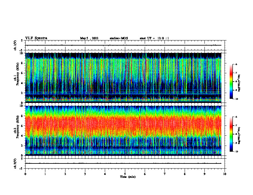
Task: Click the ch.1 color bar log(PSD) label
Action: (x=239, y=83)
